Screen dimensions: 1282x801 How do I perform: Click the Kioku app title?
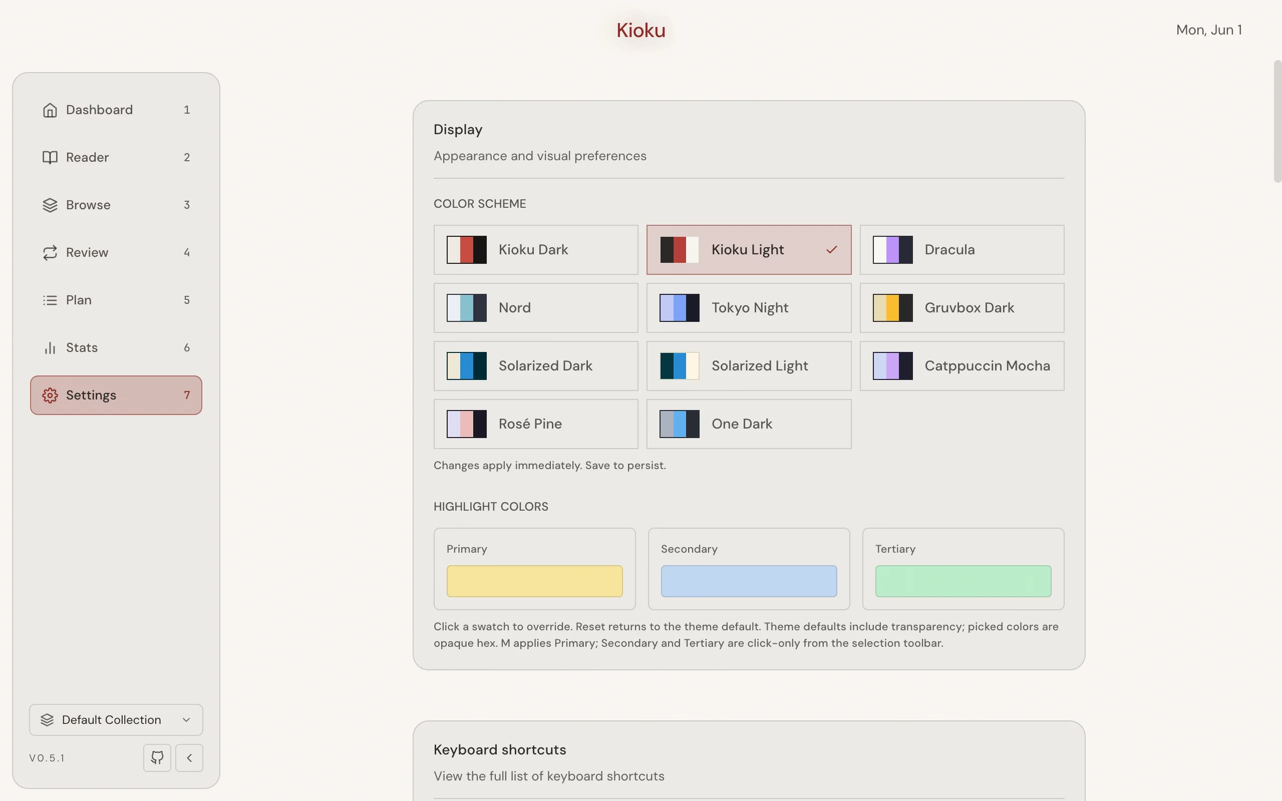click(640, 30)
